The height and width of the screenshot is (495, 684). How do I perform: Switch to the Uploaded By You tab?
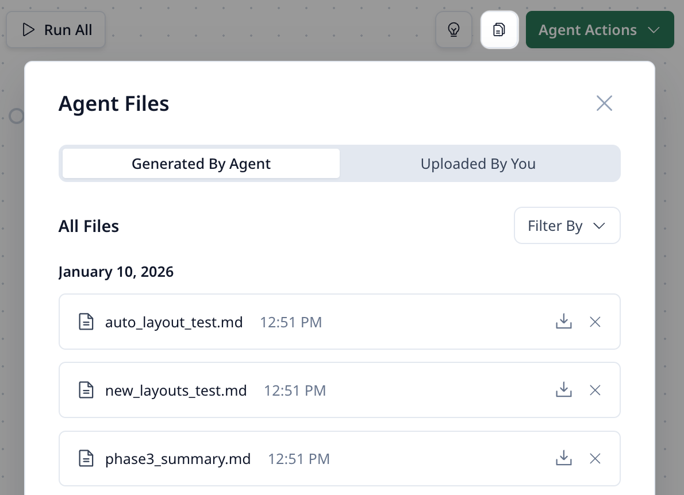pyautogui.click(x=478, y=164)
